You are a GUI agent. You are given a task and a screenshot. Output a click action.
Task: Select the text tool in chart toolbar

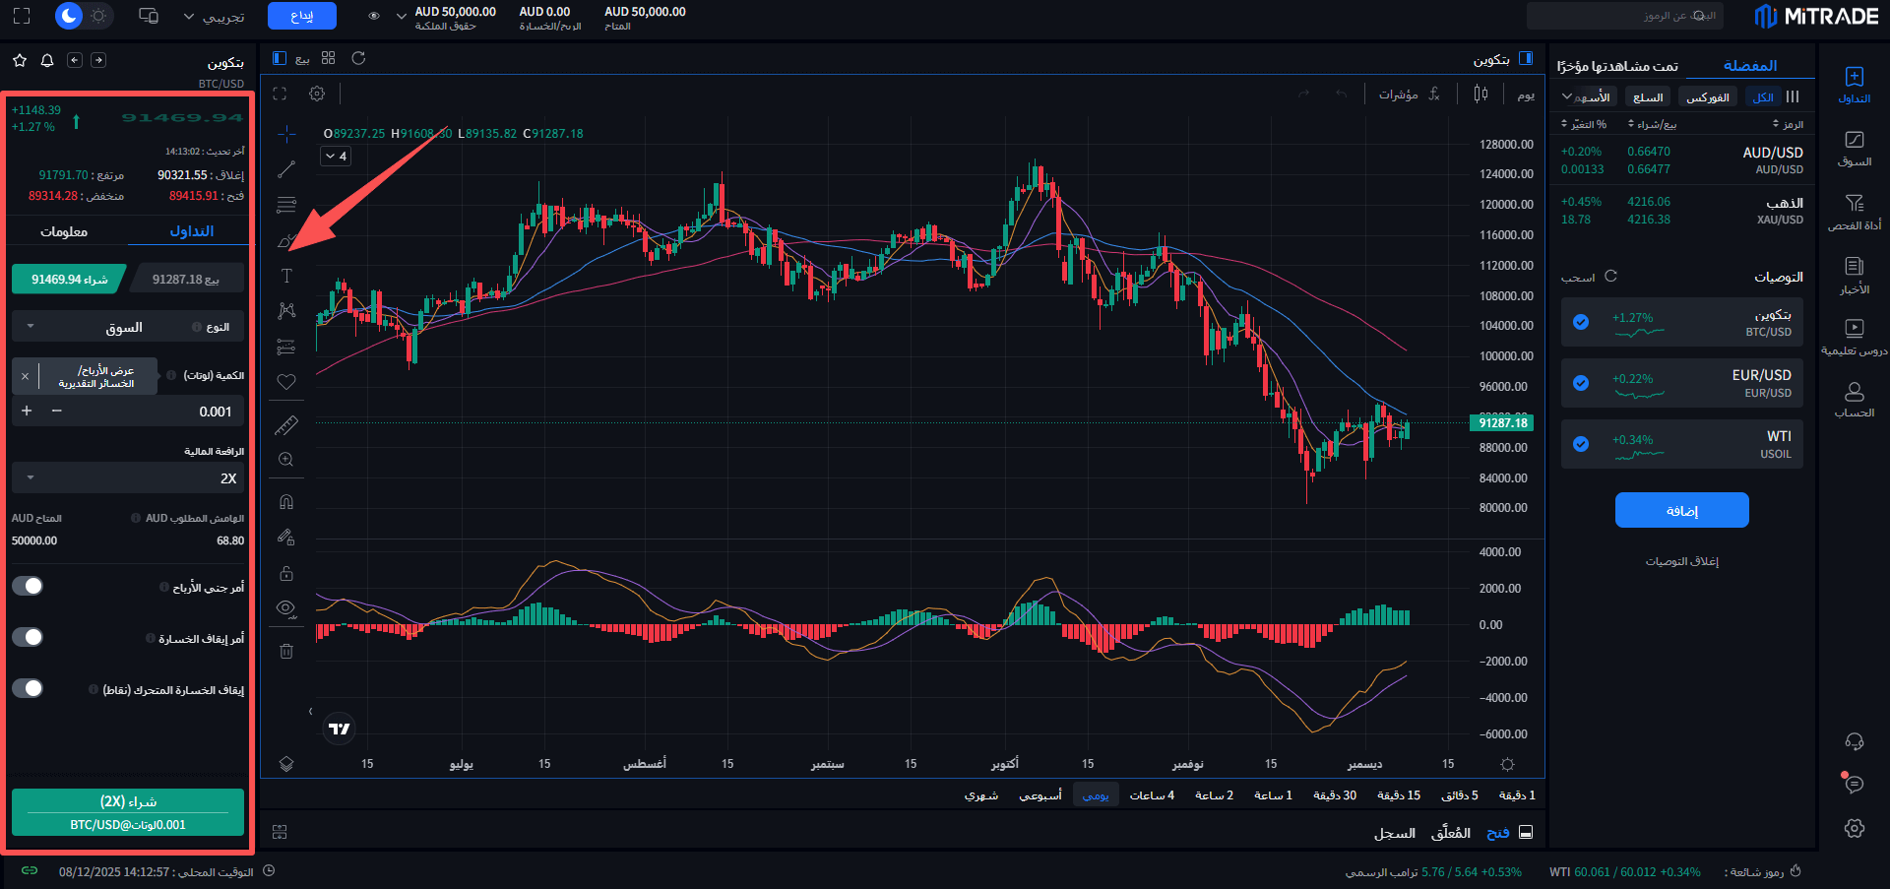[286, 276]
